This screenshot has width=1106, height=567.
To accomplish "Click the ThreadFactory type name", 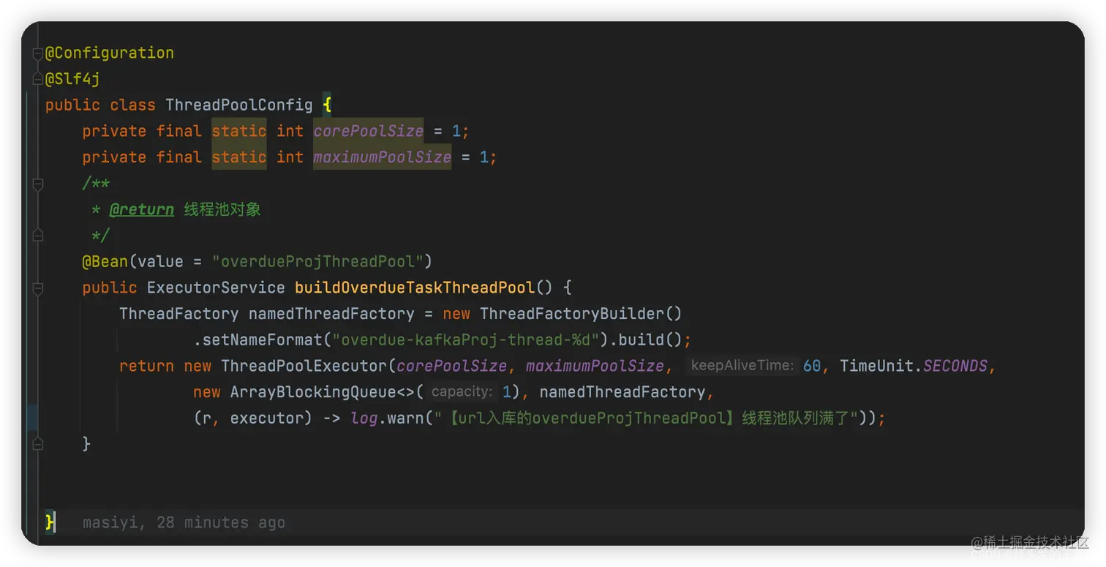I will [179, 314].
